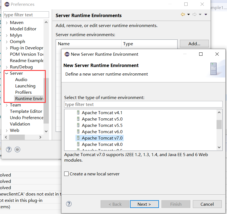
Task: Click the Apache Tomcat v8.0 server icon
Action: tap(78, 144)
